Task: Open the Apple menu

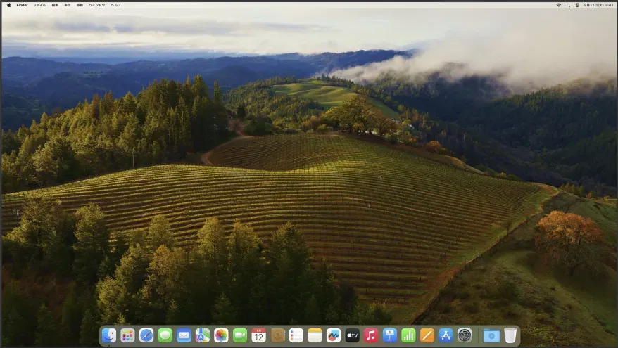Action: click(8, 5)
